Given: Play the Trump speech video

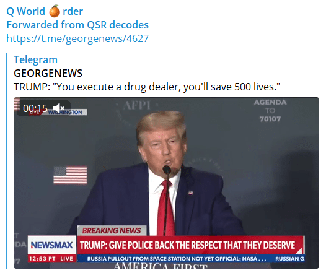Looking at the screenshot, I should click(166, 183).
